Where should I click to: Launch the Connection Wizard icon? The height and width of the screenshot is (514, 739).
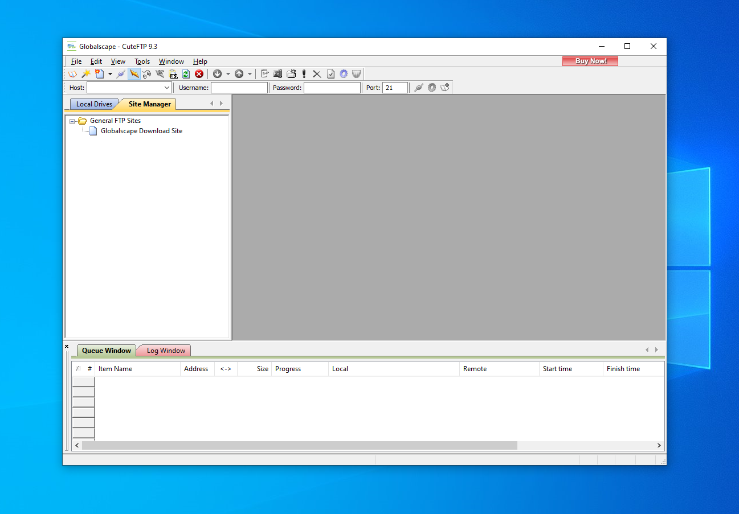coord(85,73)
